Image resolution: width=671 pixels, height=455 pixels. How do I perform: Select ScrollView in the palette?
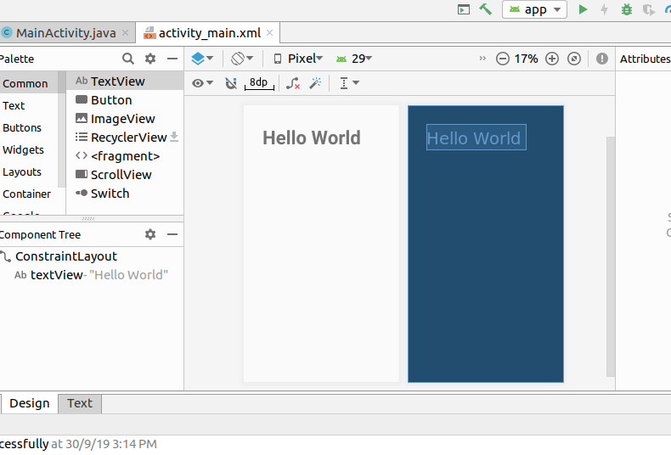click(125, 175)
